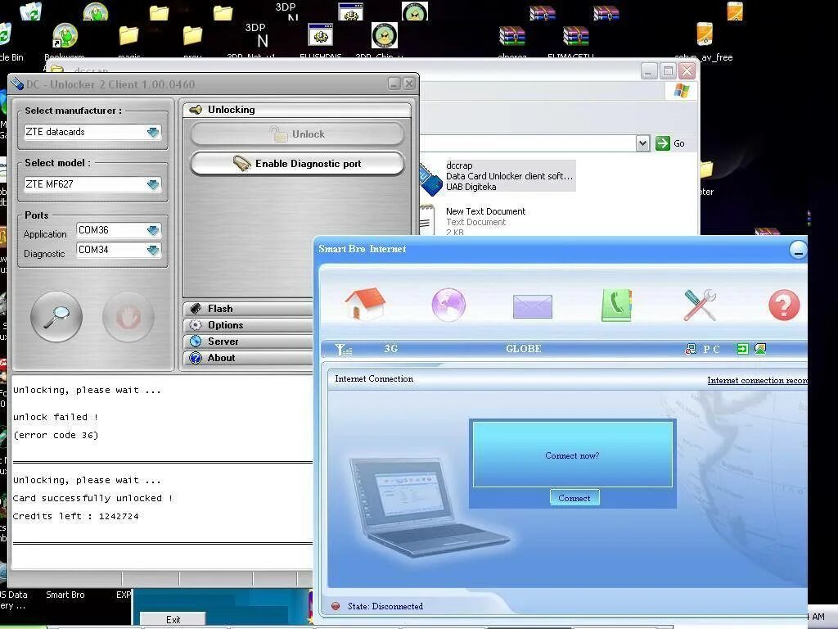Open the Home icon in Smart Bro
This screenshot has width=838, height=629.
click(365, 304)
